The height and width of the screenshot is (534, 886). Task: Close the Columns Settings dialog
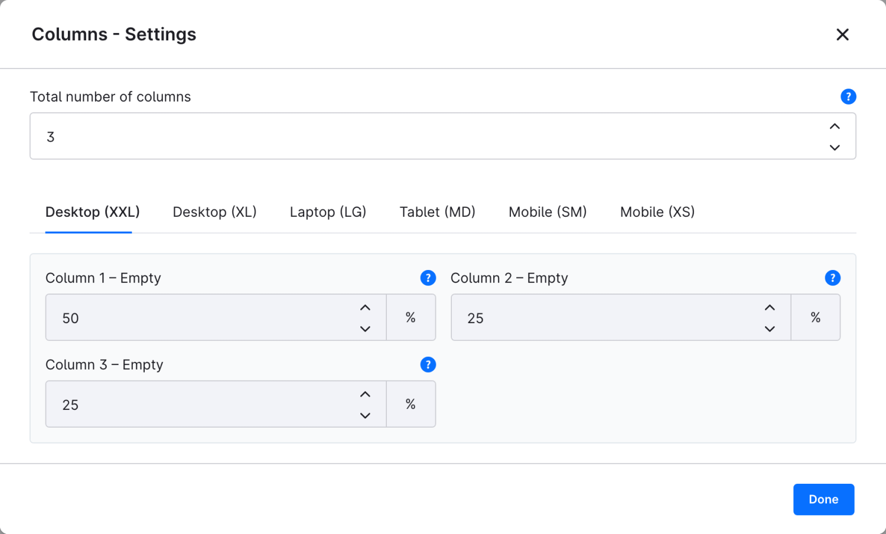[x=843, y=34]
